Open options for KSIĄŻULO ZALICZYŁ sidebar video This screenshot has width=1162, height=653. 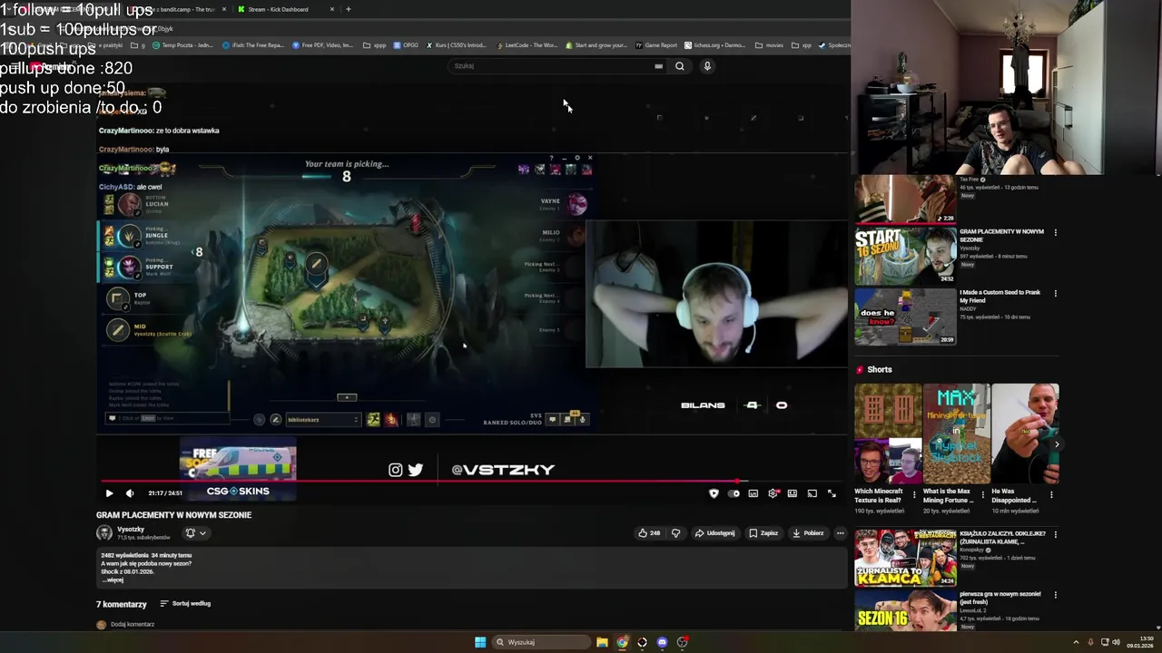(x=1055, y=534)
